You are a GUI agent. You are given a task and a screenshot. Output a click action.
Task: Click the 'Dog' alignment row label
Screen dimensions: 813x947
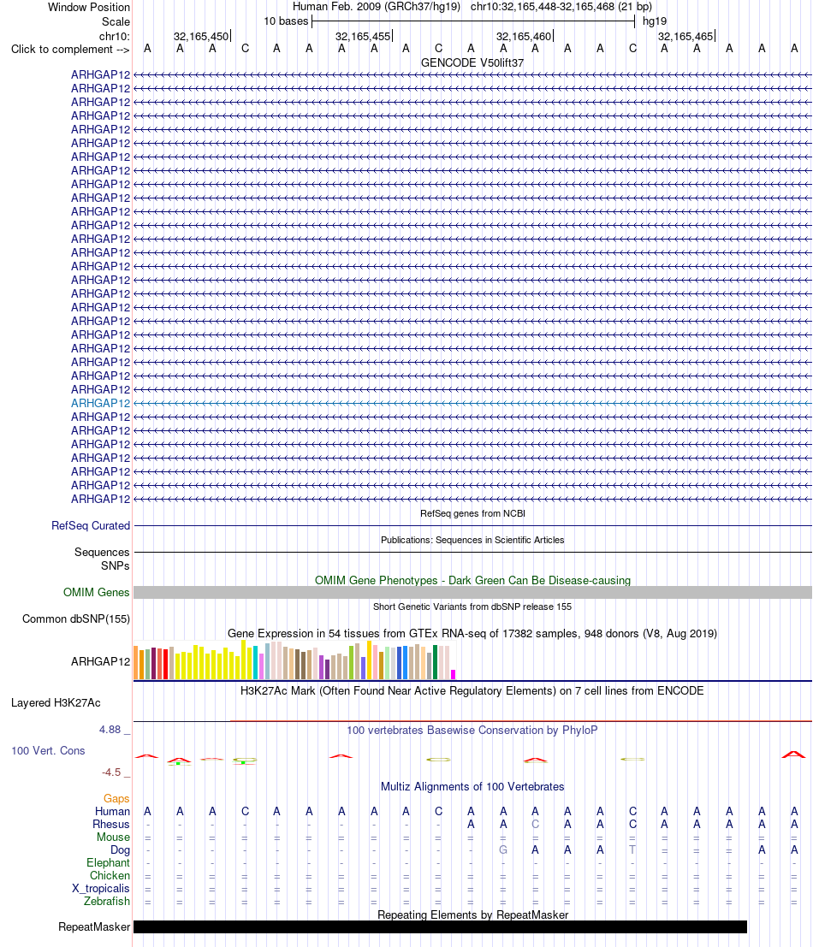pyautogui.click(x=120, y=850)
